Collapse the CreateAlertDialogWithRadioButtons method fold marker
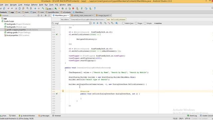 pyautogui.click(x=60, y=70)
